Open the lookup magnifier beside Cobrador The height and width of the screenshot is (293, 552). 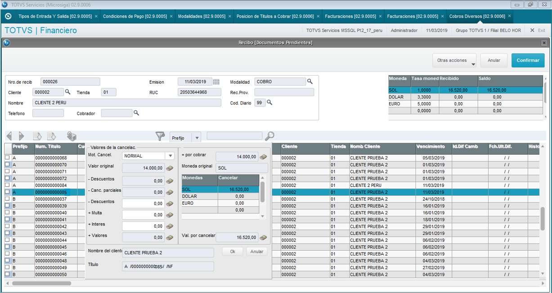[x=136, y=113]
